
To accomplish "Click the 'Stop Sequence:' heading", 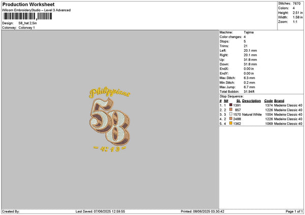I will [231, 96].
